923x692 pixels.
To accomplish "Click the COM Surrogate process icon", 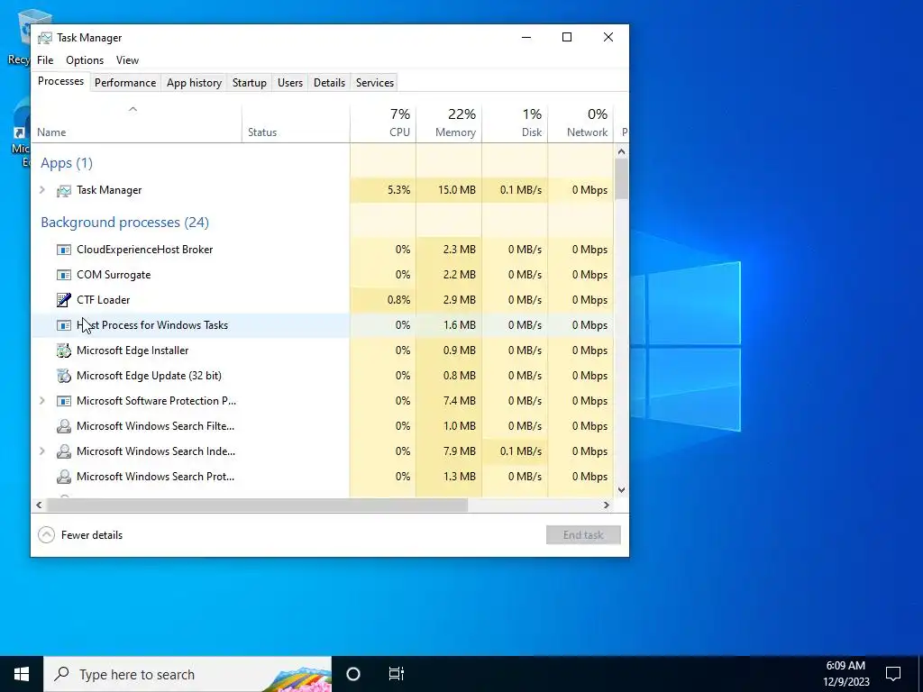I will tap(64, 275).
